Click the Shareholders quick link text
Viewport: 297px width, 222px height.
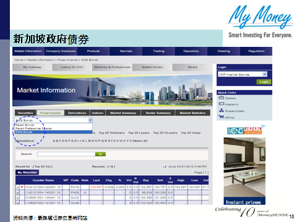tap(235, 111)
